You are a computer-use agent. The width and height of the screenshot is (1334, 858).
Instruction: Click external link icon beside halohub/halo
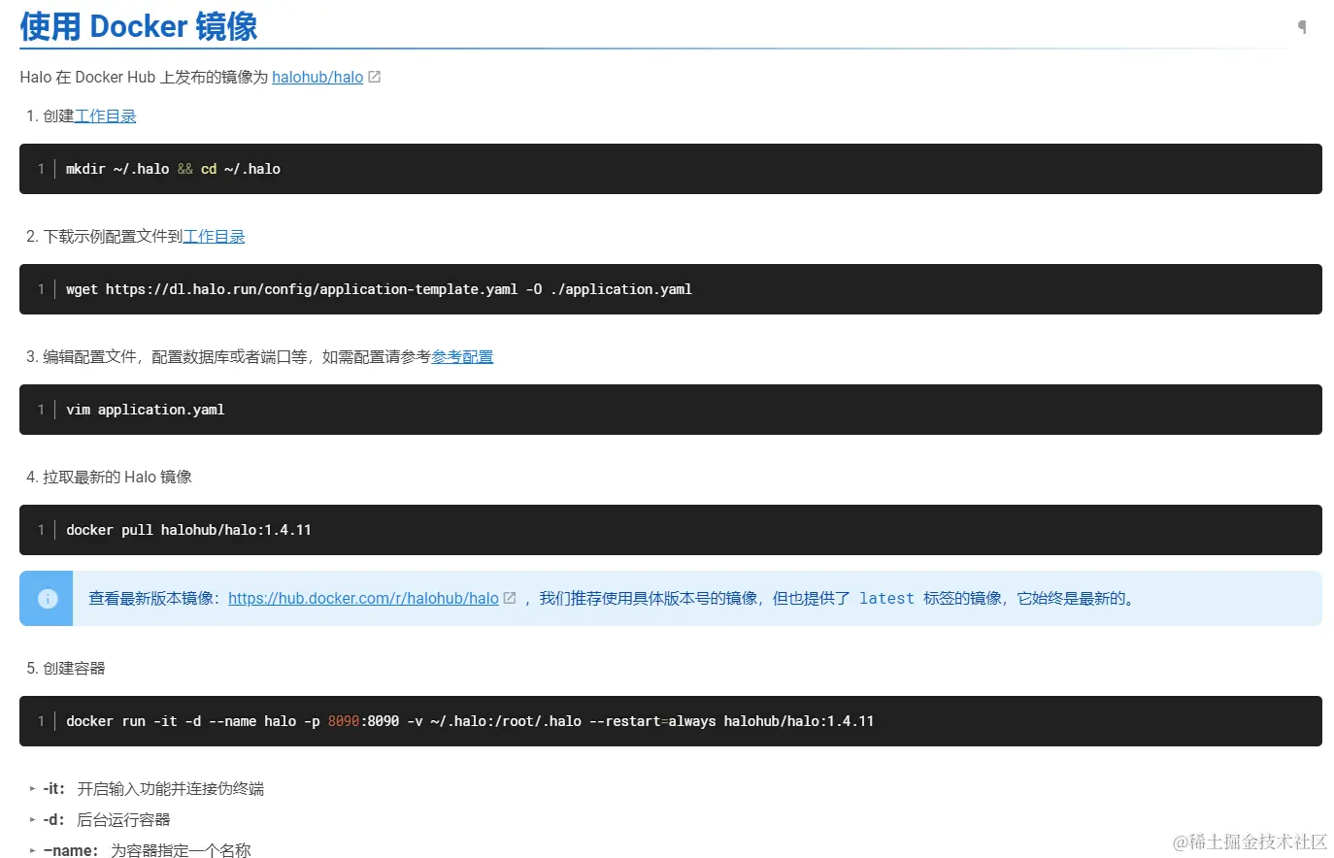click(x=375, y=77)
